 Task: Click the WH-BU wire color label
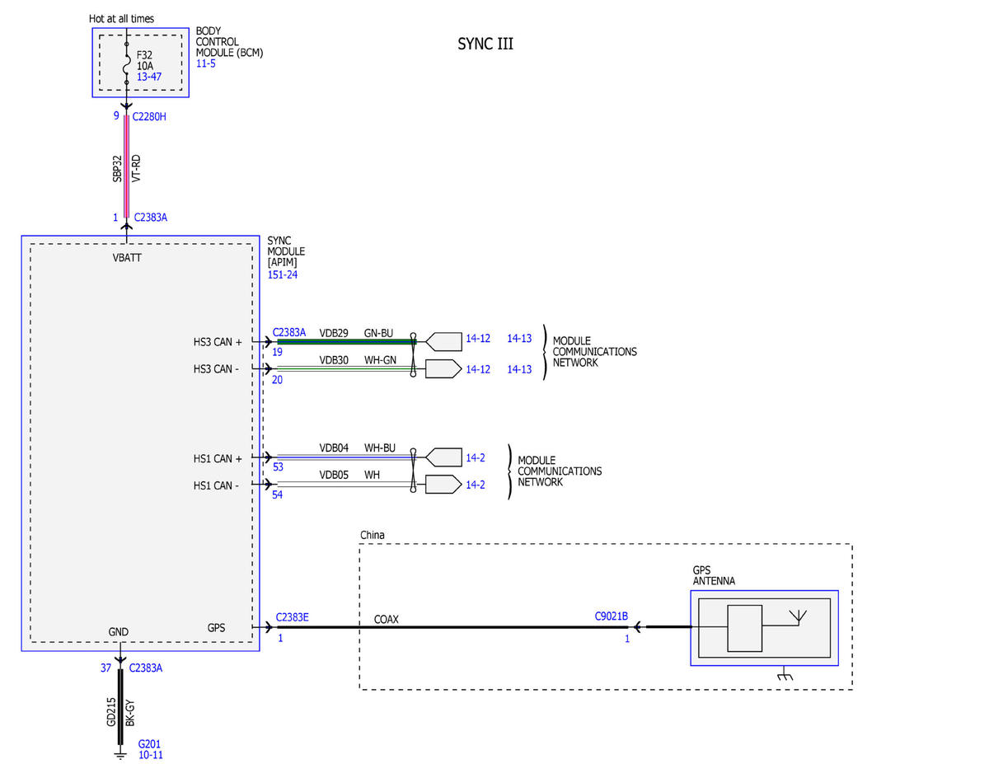[380, 448]
